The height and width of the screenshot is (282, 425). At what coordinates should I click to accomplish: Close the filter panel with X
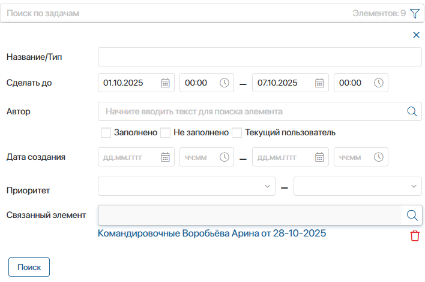tap(416, 35)
